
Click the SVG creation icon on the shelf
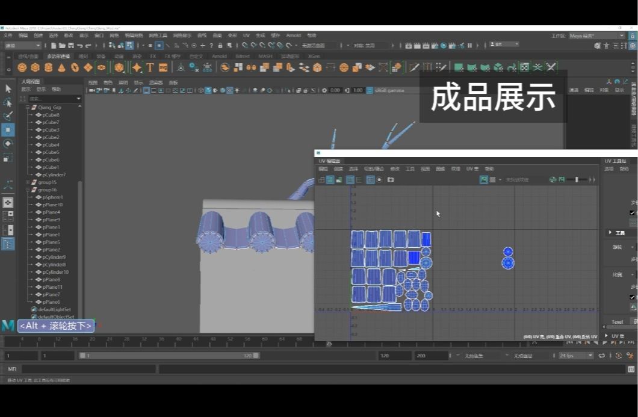click(x=163, y=67)
